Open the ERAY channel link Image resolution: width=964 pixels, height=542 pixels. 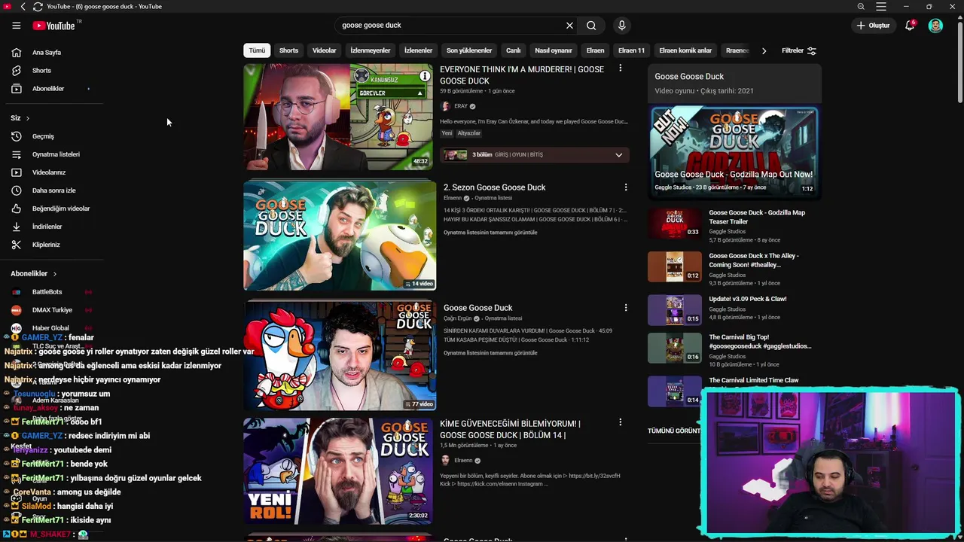pos(461,106)
